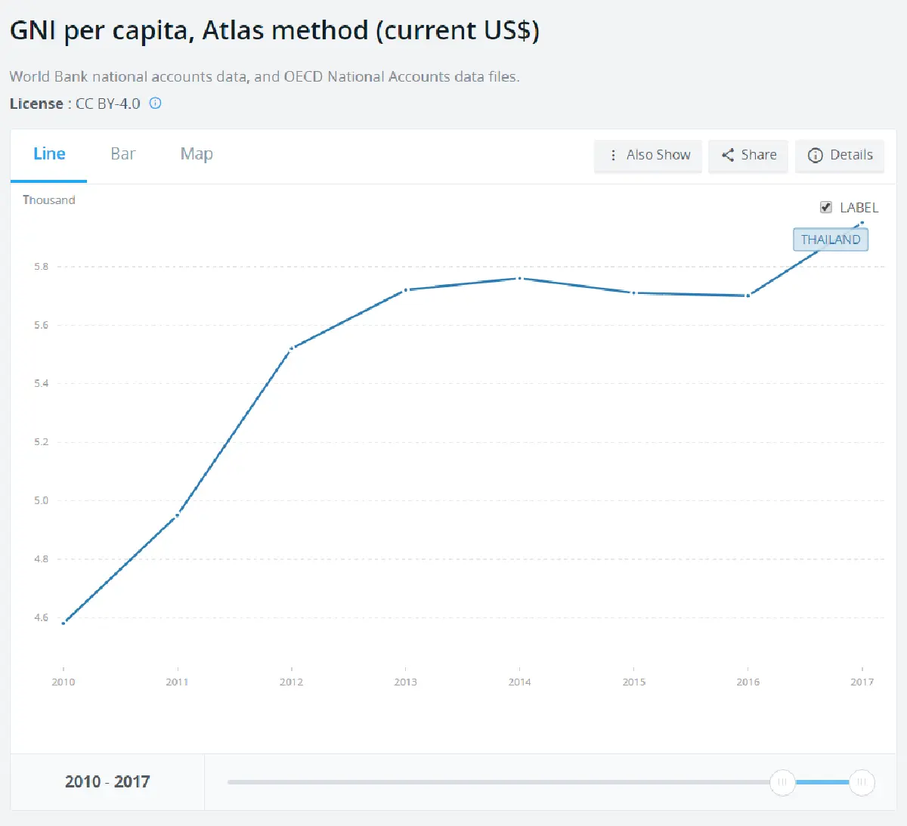Click the left handle of the year range slider
This screenshot has width=907, height=826.
pos(782,782)
